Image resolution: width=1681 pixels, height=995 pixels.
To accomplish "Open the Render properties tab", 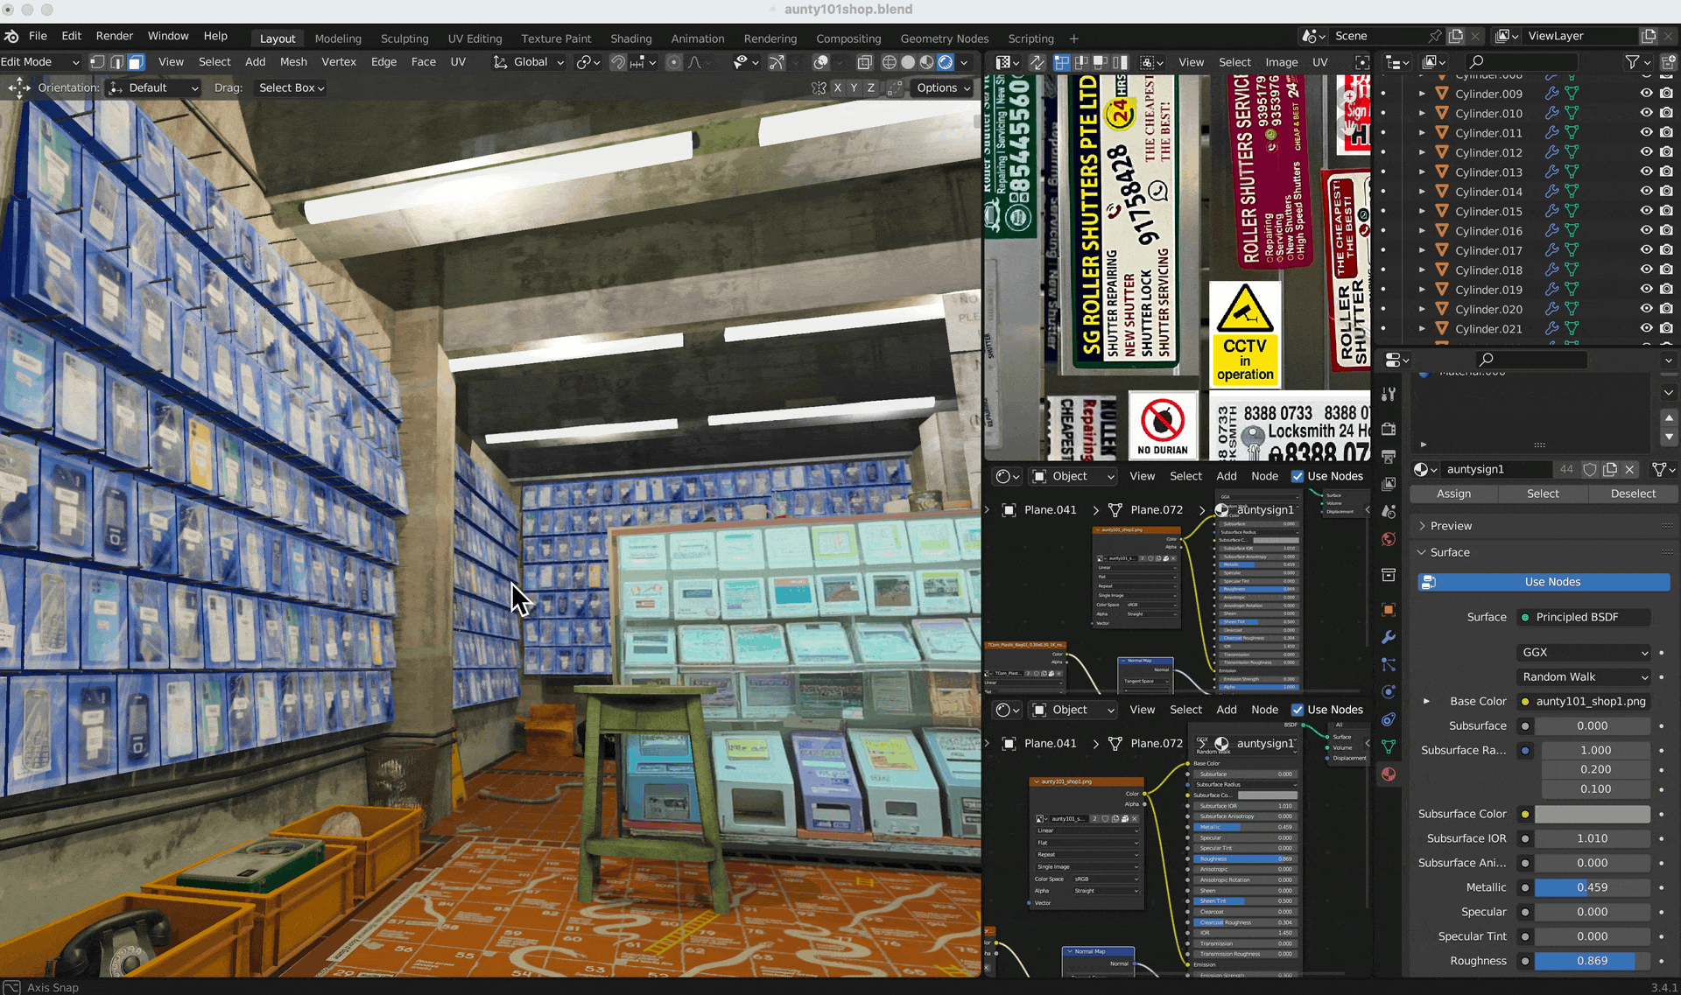I will click(1389, 429).
